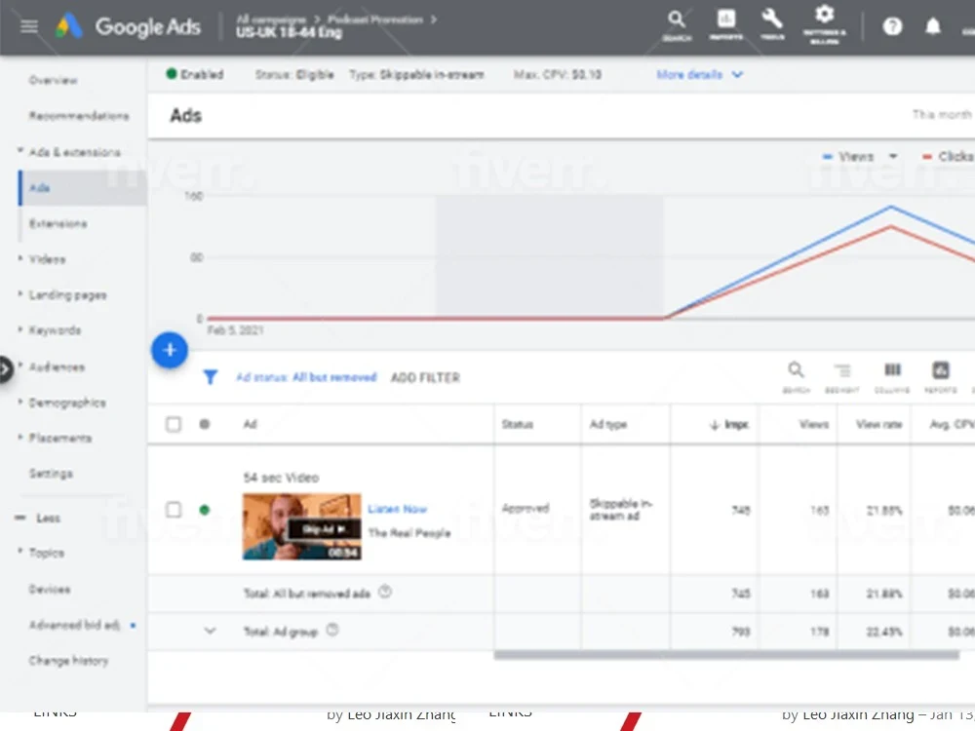
Task: Expand the Videos sidebar section
Action: click(x=19, y=258)
